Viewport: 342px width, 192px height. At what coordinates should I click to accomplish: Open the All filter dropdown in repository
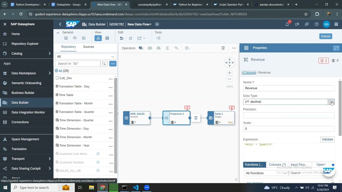coord(86,57)
